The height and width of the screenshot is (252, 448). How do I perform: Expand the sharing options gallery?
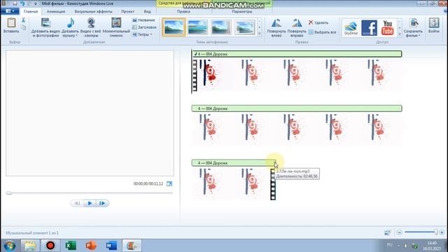click(400, 34)
